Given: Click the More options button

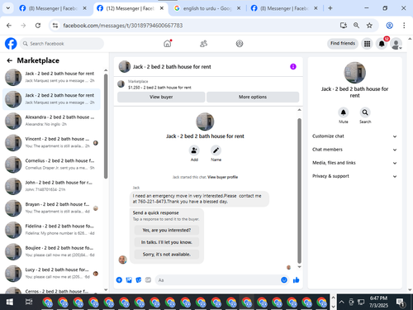Looking at the screenshot, I should (x=253, y=97).
